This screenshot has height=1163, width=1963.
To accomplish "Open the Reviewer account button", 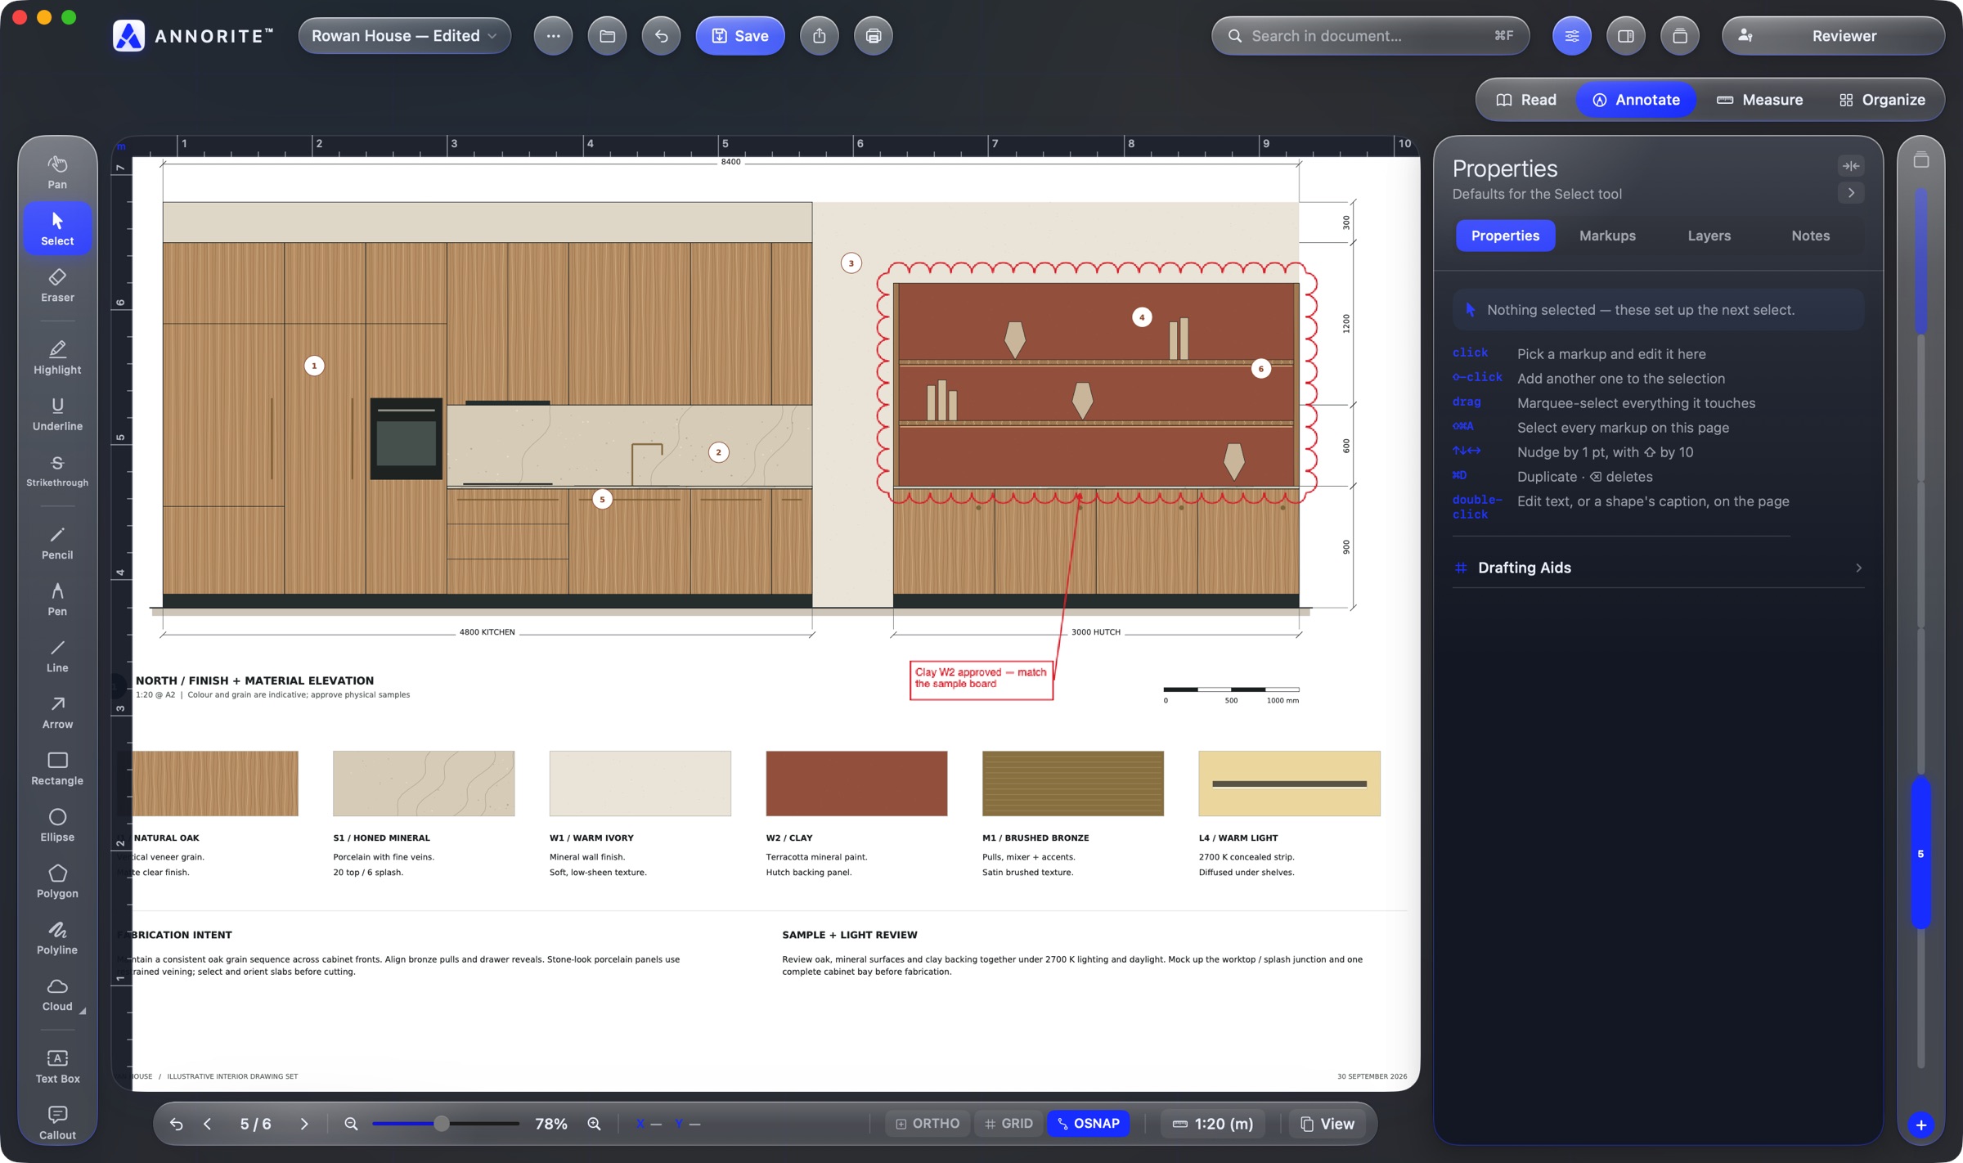I will pos(1832,36).
